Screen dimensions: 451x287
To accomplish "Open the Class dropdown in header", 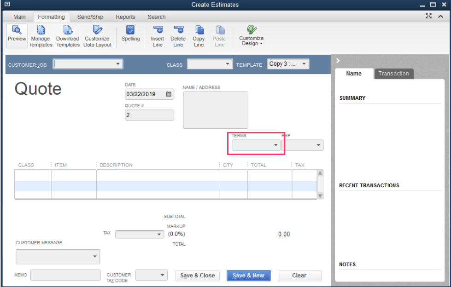I will click(x=228, y=64).
